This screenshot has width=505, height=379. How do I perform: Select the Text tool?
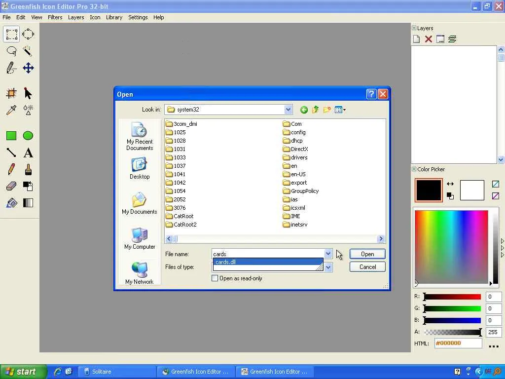pyautogui.click(x=28, y=152)
